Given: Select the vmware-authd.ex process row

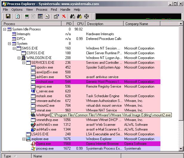Looking at the screenshot, I should click(96, 101).
